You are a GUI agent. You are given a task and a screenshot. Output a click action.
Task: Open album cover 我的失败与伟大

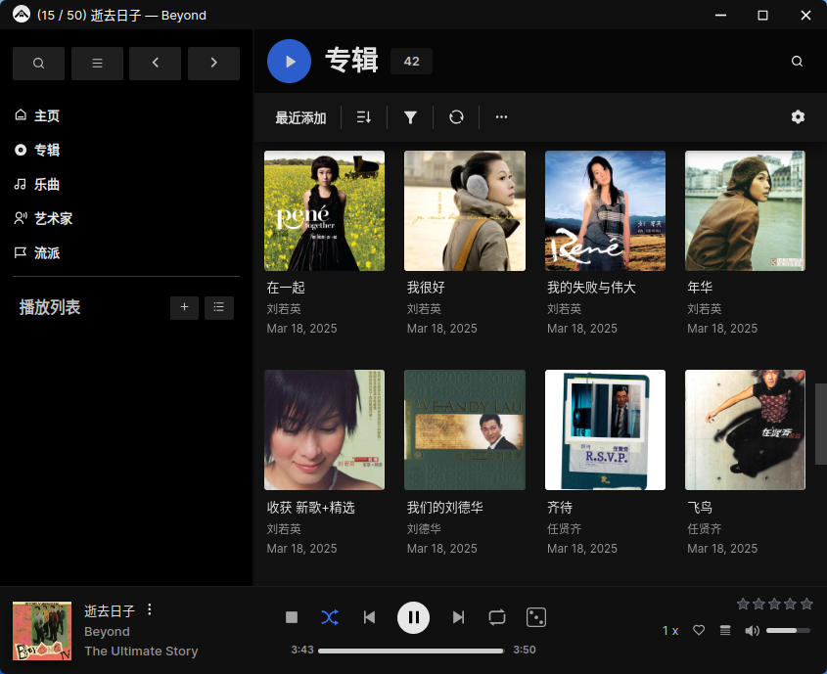tap(605, 210)
